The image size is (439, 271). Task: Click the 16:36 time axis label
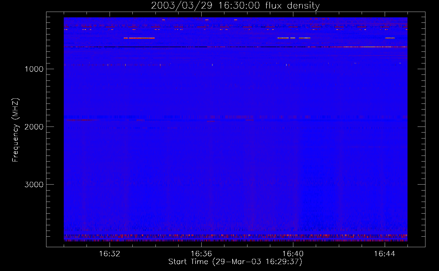click(x=201, y=254)
